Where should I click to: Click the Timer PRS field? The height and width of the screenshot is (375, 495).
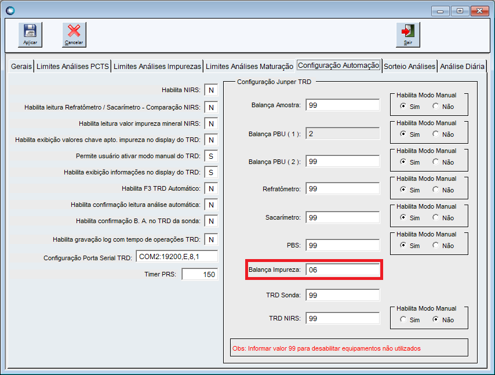pos(199,274)
